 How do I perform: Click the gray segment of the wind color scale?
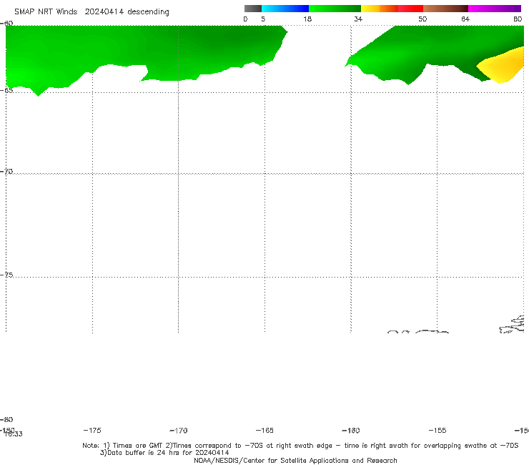coord(253,9)
